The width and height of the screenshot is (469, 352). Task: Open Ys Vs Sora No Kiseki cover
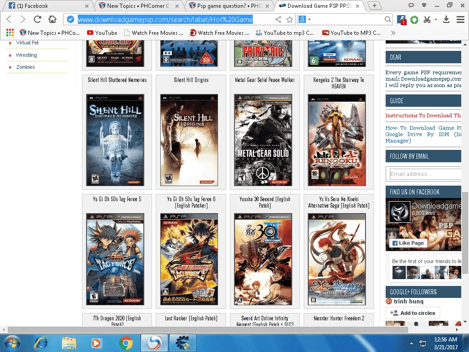[337, 259]
